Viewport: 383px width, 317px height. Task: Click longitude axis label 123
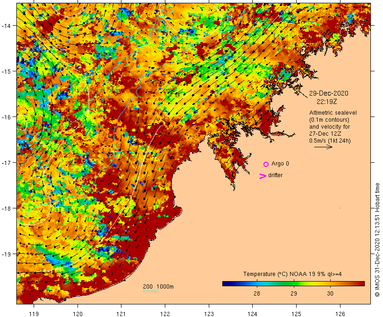(209, 314)
